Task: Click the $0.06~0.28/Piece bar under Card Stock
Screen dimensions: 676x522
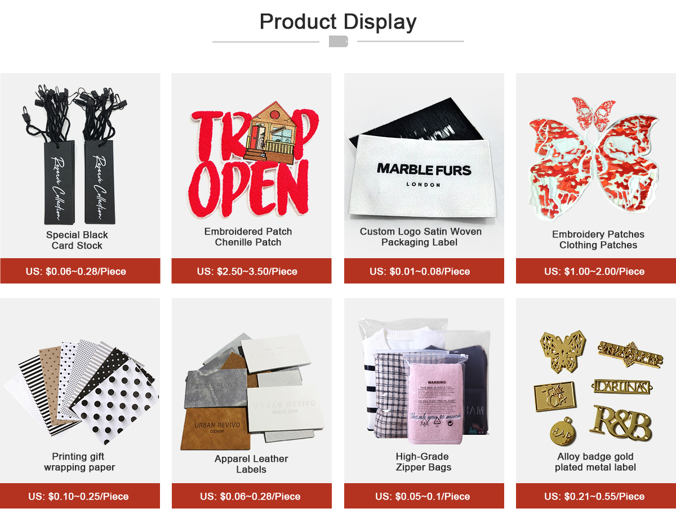Action: click(80, 271)
